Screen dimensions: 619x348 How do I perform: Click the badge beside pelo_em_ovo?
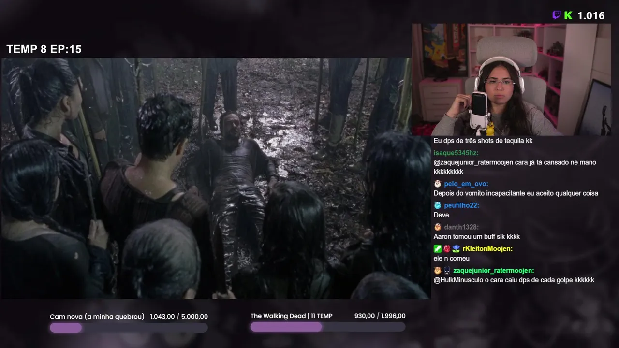438,184
